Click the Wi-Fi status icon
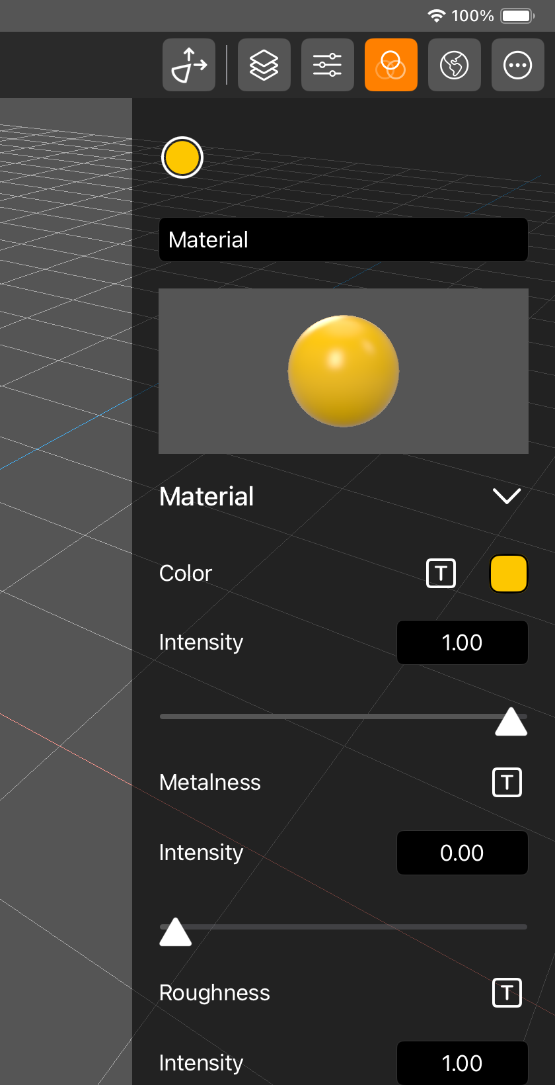The height and width of the screenshot is (1085, 555). [436, 15]
